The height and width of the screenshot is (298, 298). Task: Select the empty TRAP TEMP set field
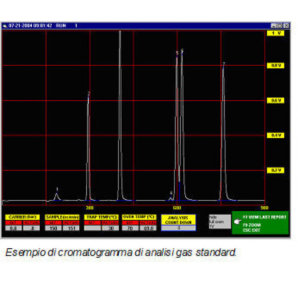(92, 228)
